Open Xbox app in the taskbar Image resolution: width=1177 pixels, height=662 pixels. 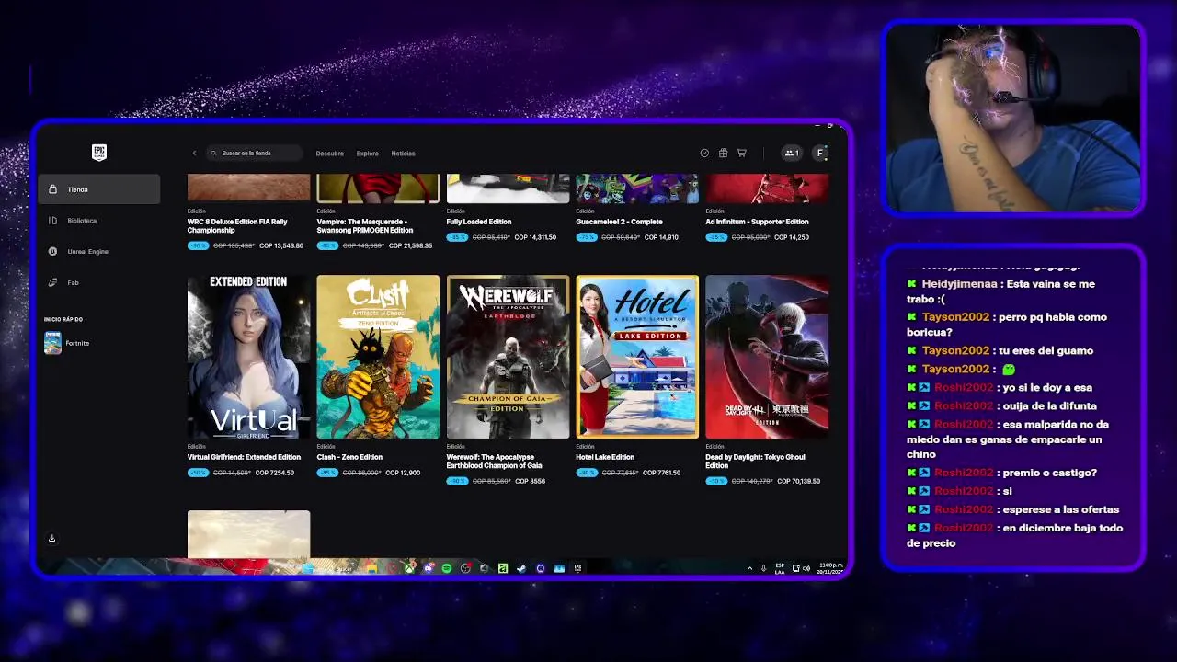(408, 568)
